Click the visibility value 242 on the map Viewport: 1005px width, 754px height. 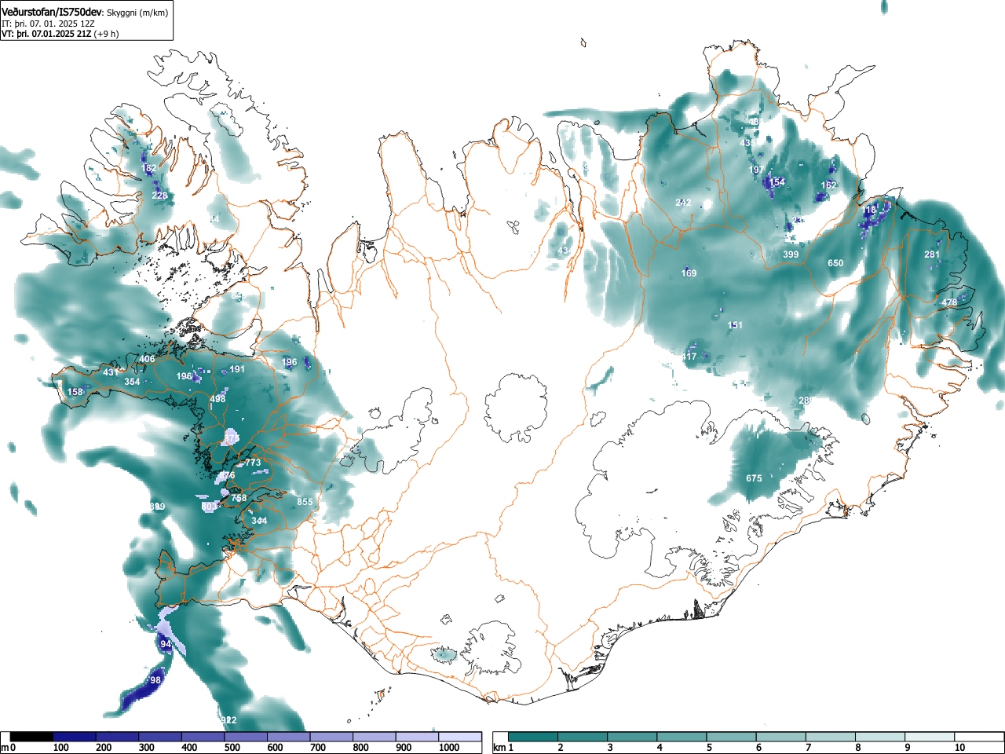(683, 203)
